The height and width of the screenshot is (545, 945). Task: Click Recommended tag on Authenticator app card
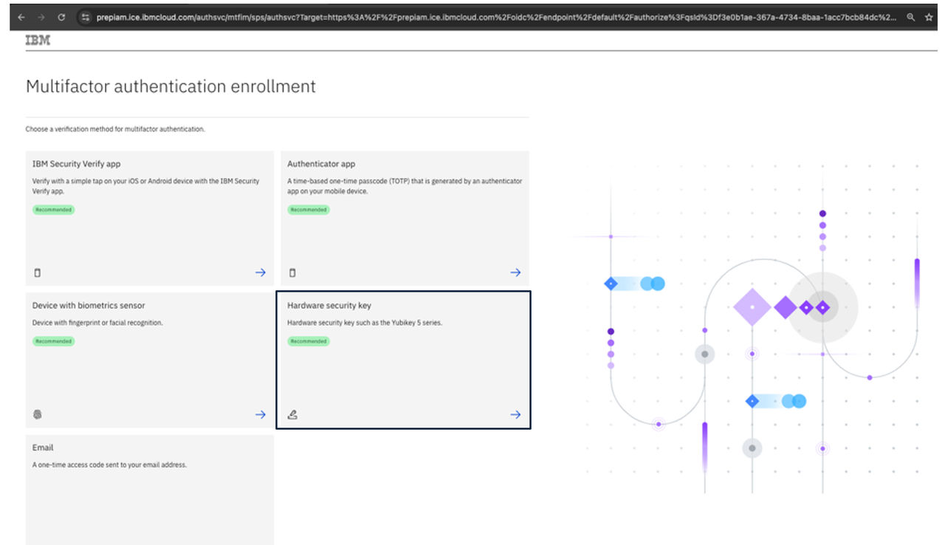tap(309, 210)
